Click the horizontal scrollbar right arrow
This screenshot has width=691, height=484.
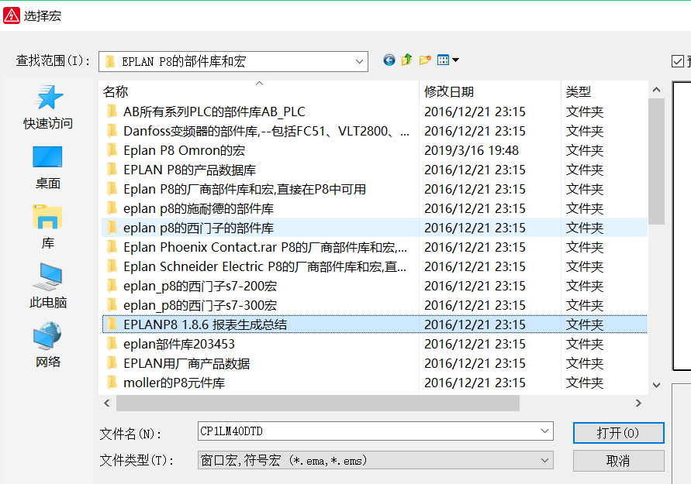coord(639,403)
